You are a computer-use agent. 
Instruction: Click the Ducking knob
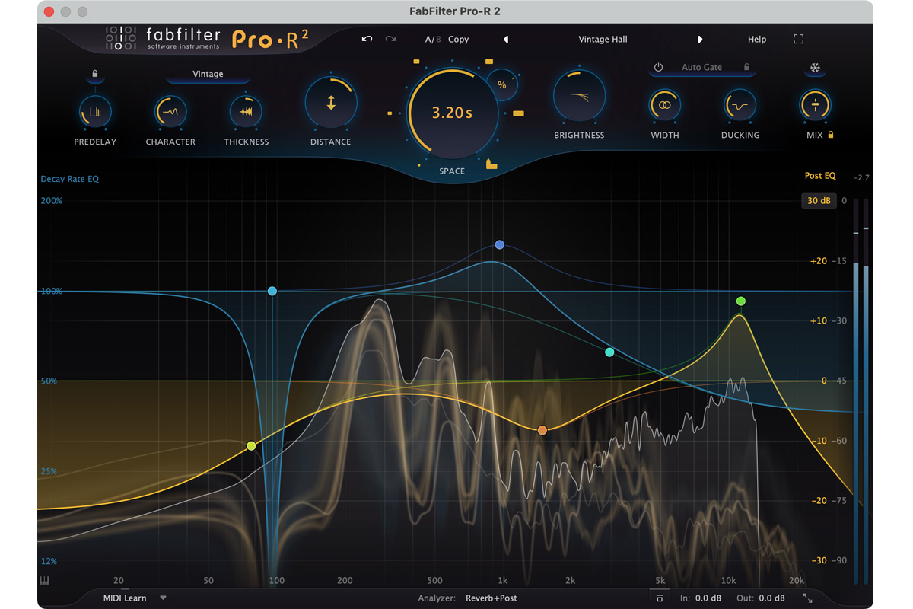point(740,106)
